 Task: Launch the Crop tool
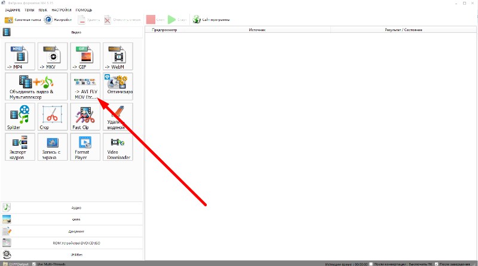click(x=53, y=117)
